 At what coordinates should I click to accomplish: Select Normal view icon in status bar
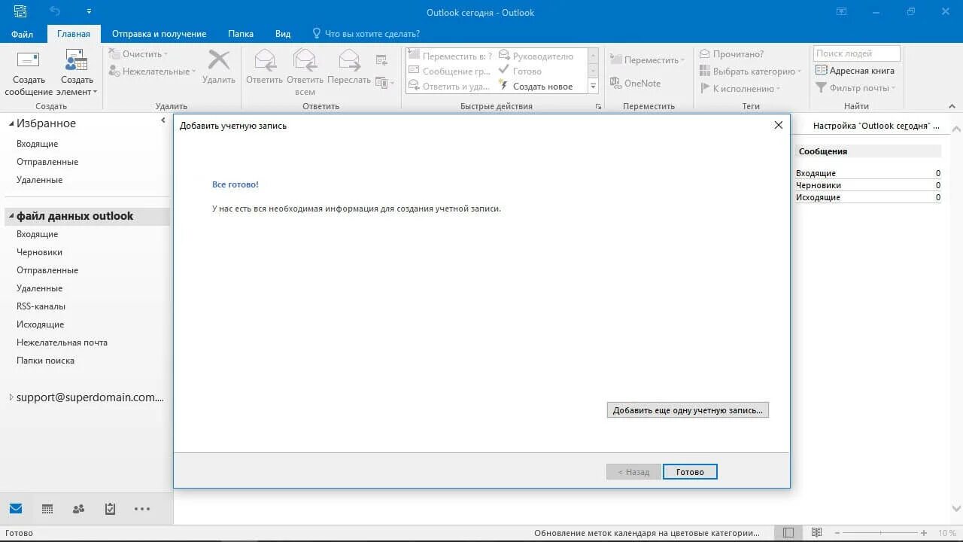788,533
